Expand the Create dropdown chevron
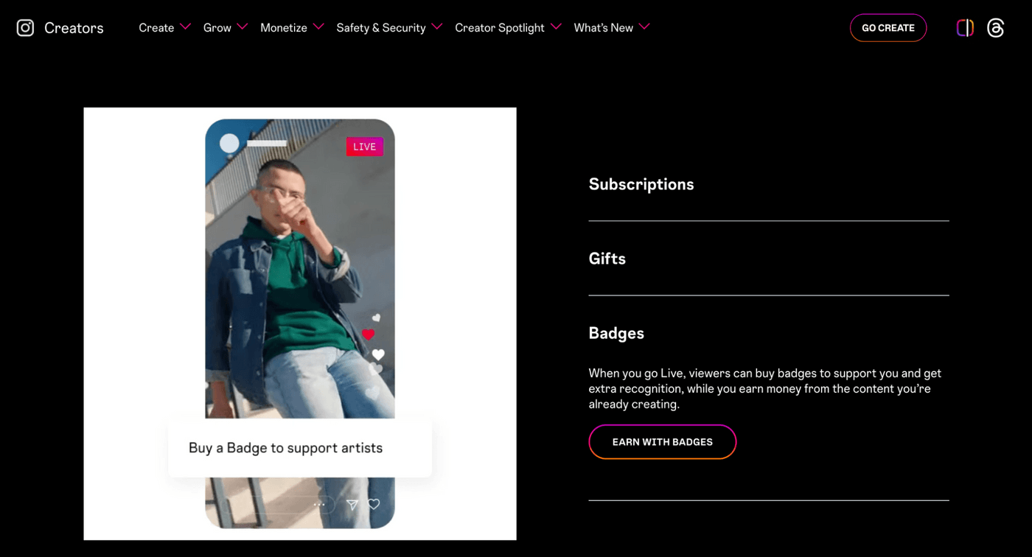Viewport: 1032px width, 557px height. (186, 27)
